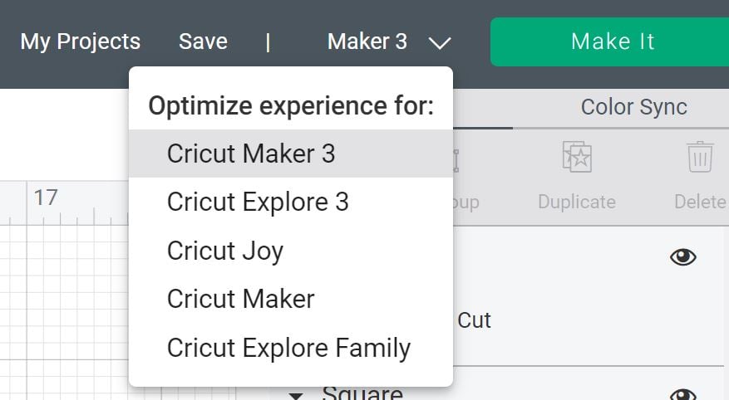Image resolution: width=729 pixels, height=400 pixels.
Task: Click the chevron next to Maker 3
Action: click(440, 43)
